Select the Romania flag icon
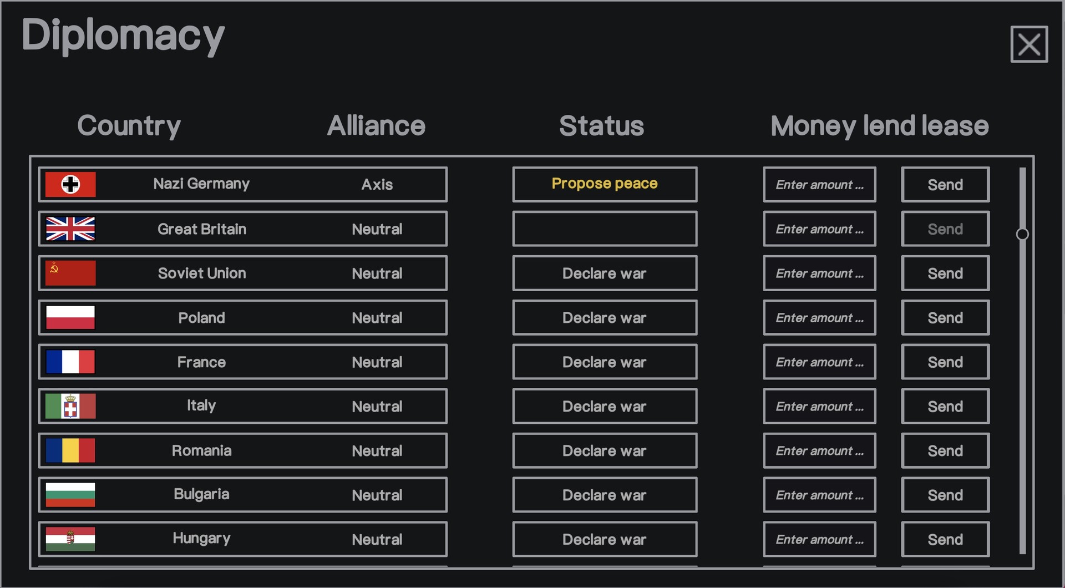The width and height of the screenshot is (1065, 588). pos(70,450)
